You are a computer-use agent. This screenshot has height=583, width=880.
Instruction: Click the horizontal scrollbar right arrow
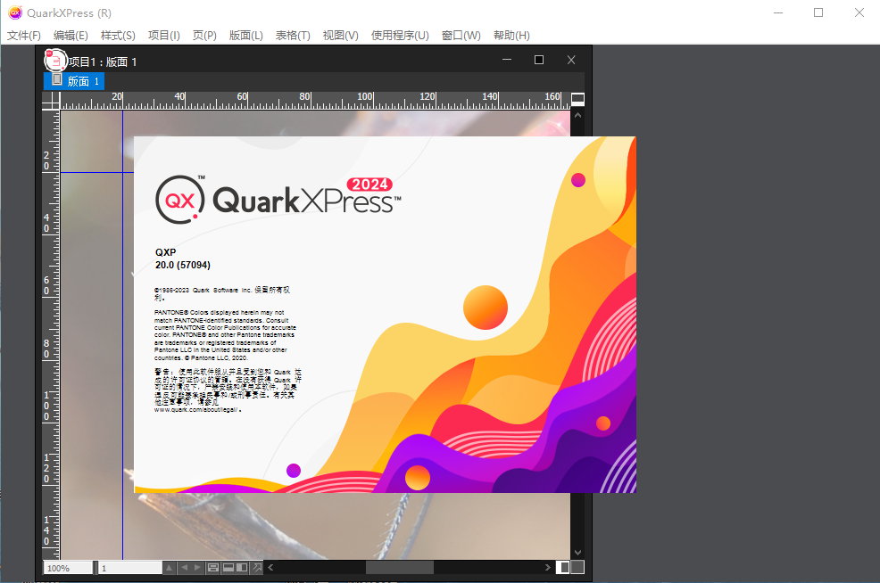point(548,567)
